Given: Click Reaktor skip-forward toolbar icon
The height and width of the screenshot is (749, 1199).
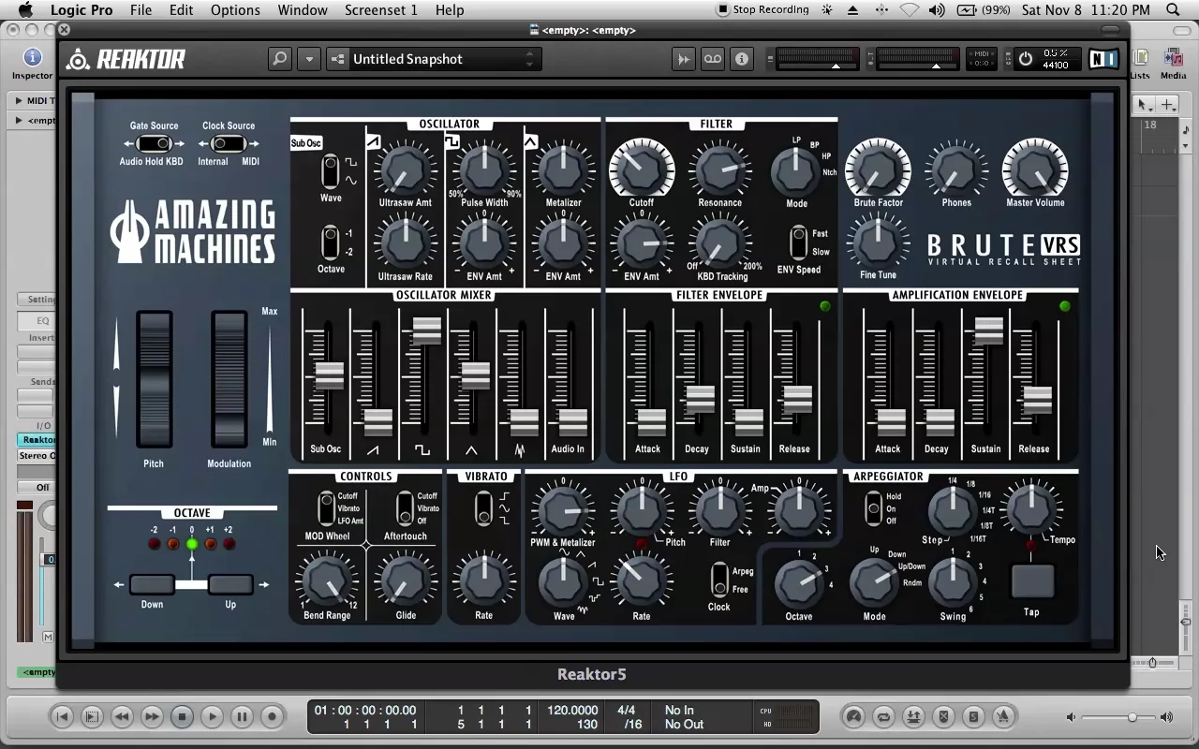Looking at the screenshot, I should click(x=684, y=59).
